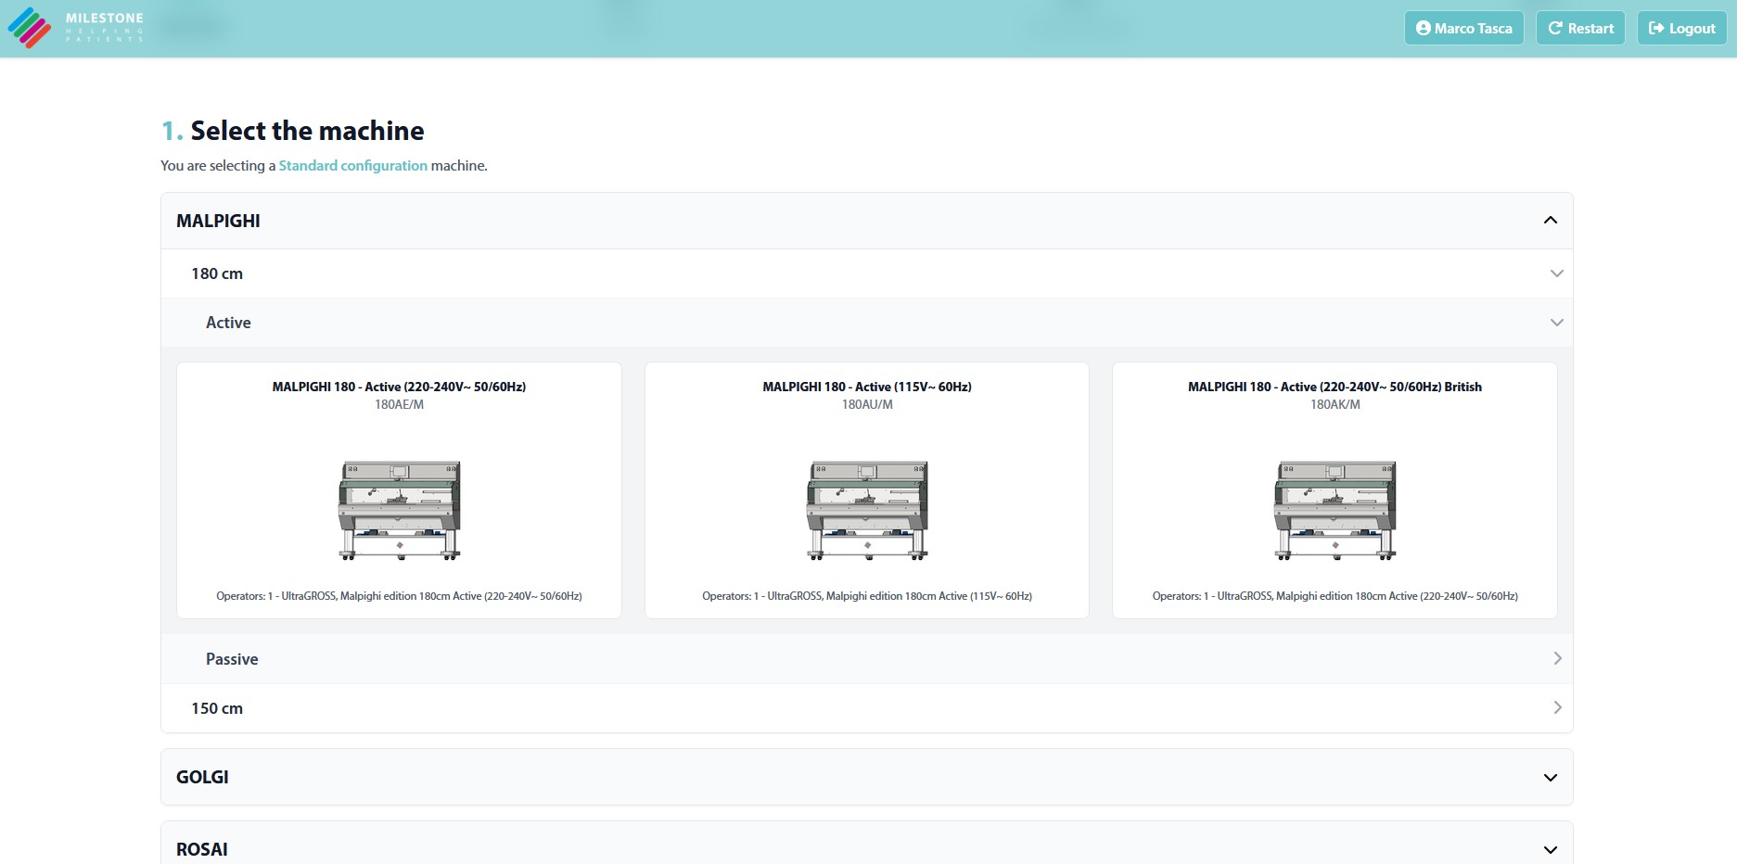Select the Passive heading label

point(232,659)
